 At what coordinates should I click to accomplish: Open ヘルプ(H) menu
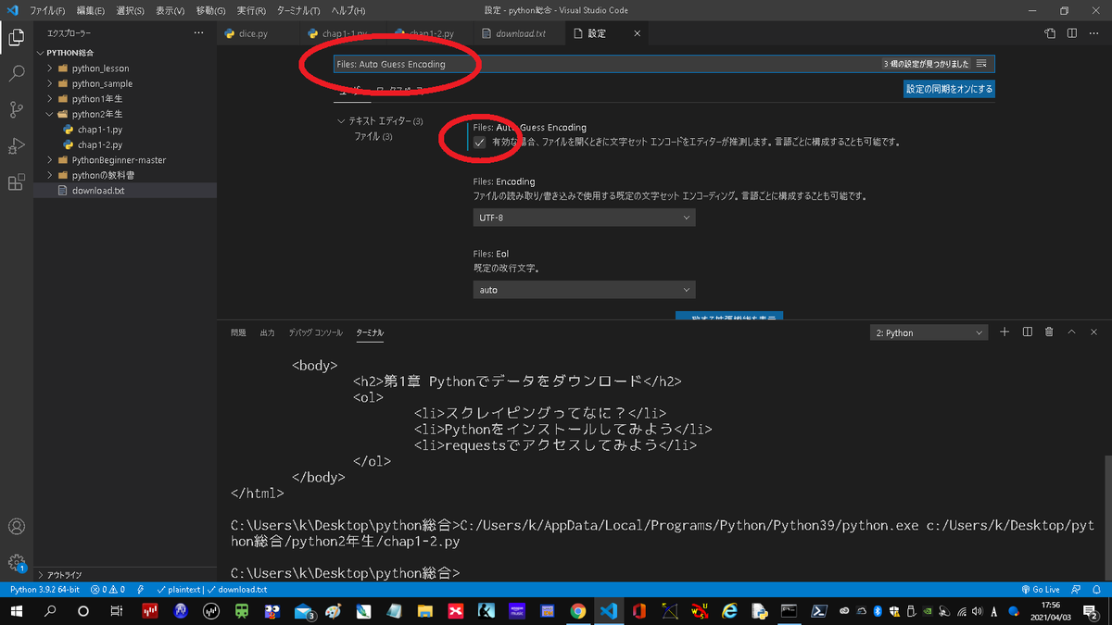click(x=347, y=11)
